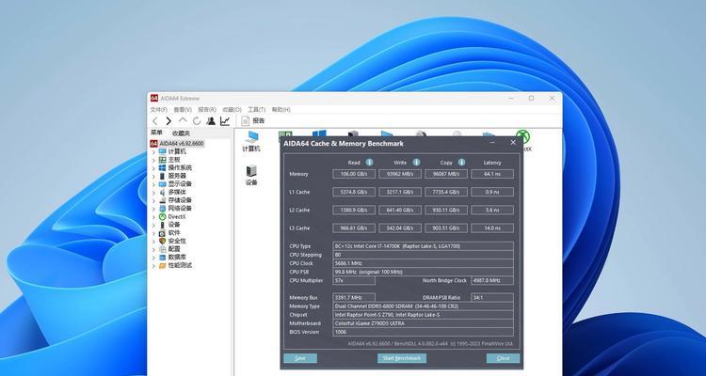Screen dimensions: 706x376
Task: Expand the 存储设备 tree node chevron
Action: [153, 200]
